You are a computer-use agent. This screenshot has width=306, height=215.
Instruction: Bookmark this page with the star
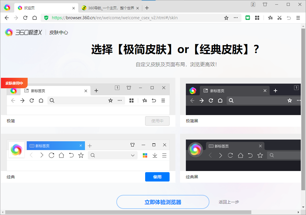point(226,18)
